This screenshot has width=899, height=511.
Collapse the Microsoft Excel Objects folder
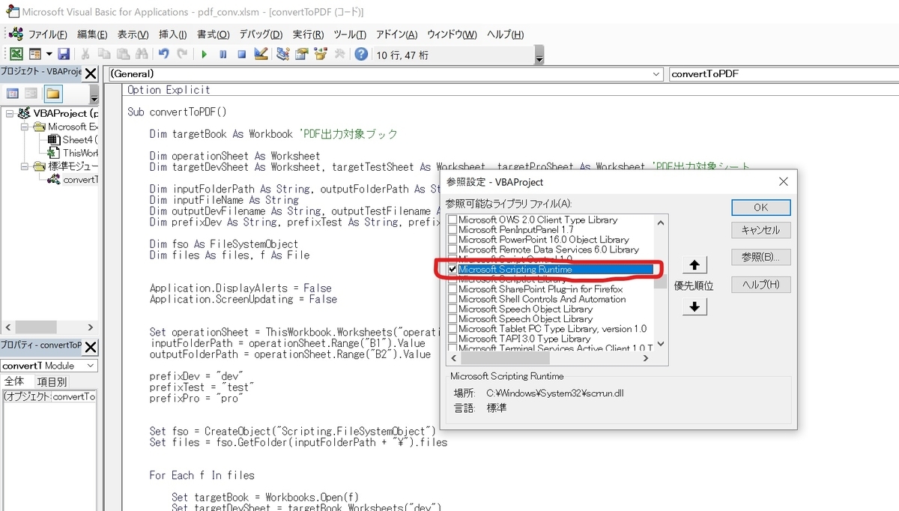point(25,127)
